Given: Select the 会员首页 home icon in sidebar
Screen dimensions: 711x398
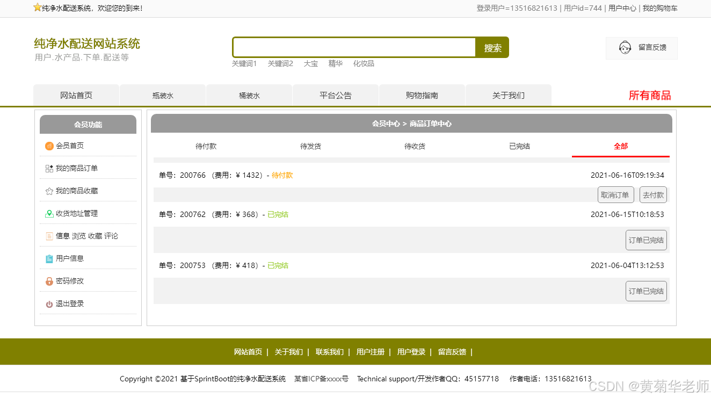Looking at the screenshot, I should (49, 146).
